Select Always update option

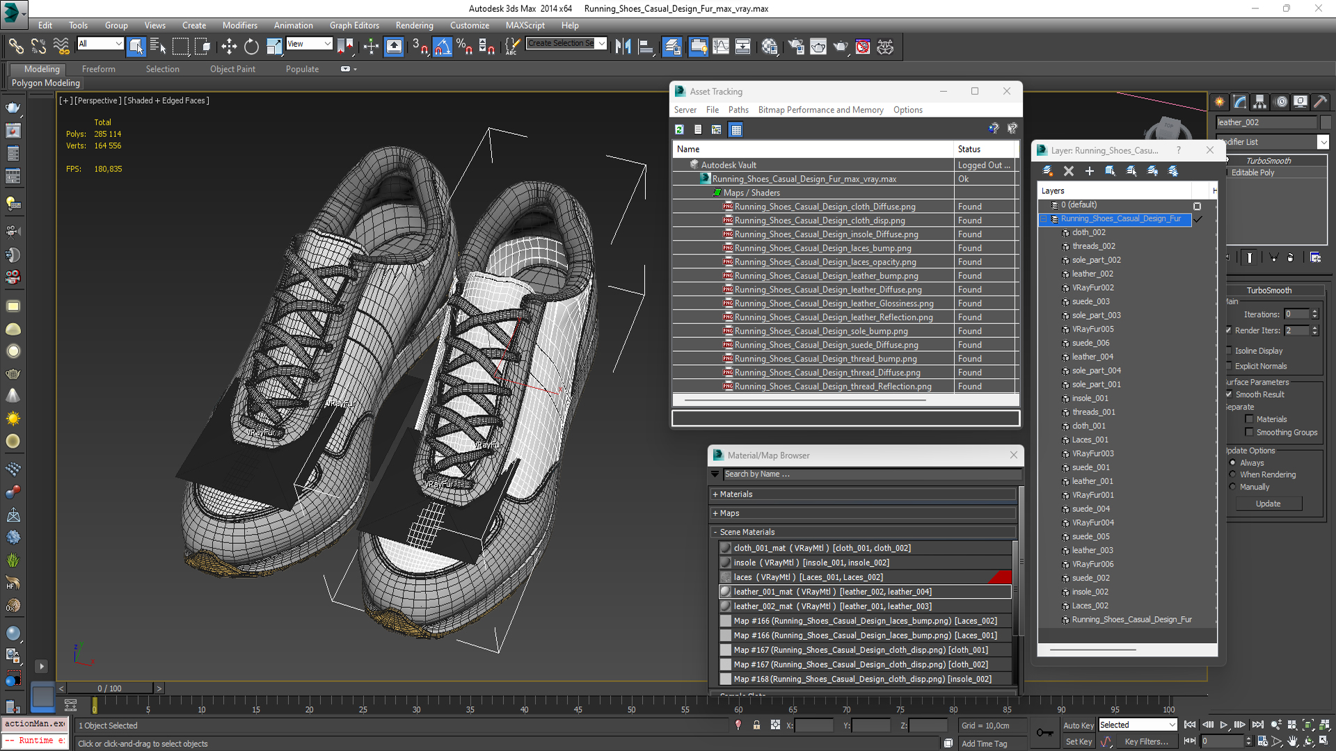(x=1233, y=463)
